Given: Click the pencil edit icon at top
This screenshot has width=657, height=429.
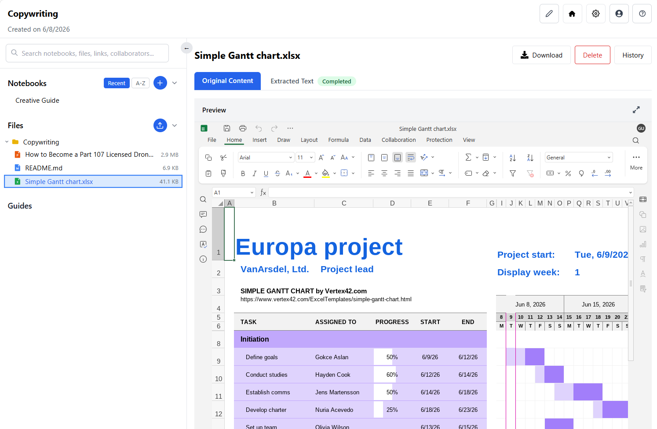Looking at the screenshot, I should (x=549, y=14).
